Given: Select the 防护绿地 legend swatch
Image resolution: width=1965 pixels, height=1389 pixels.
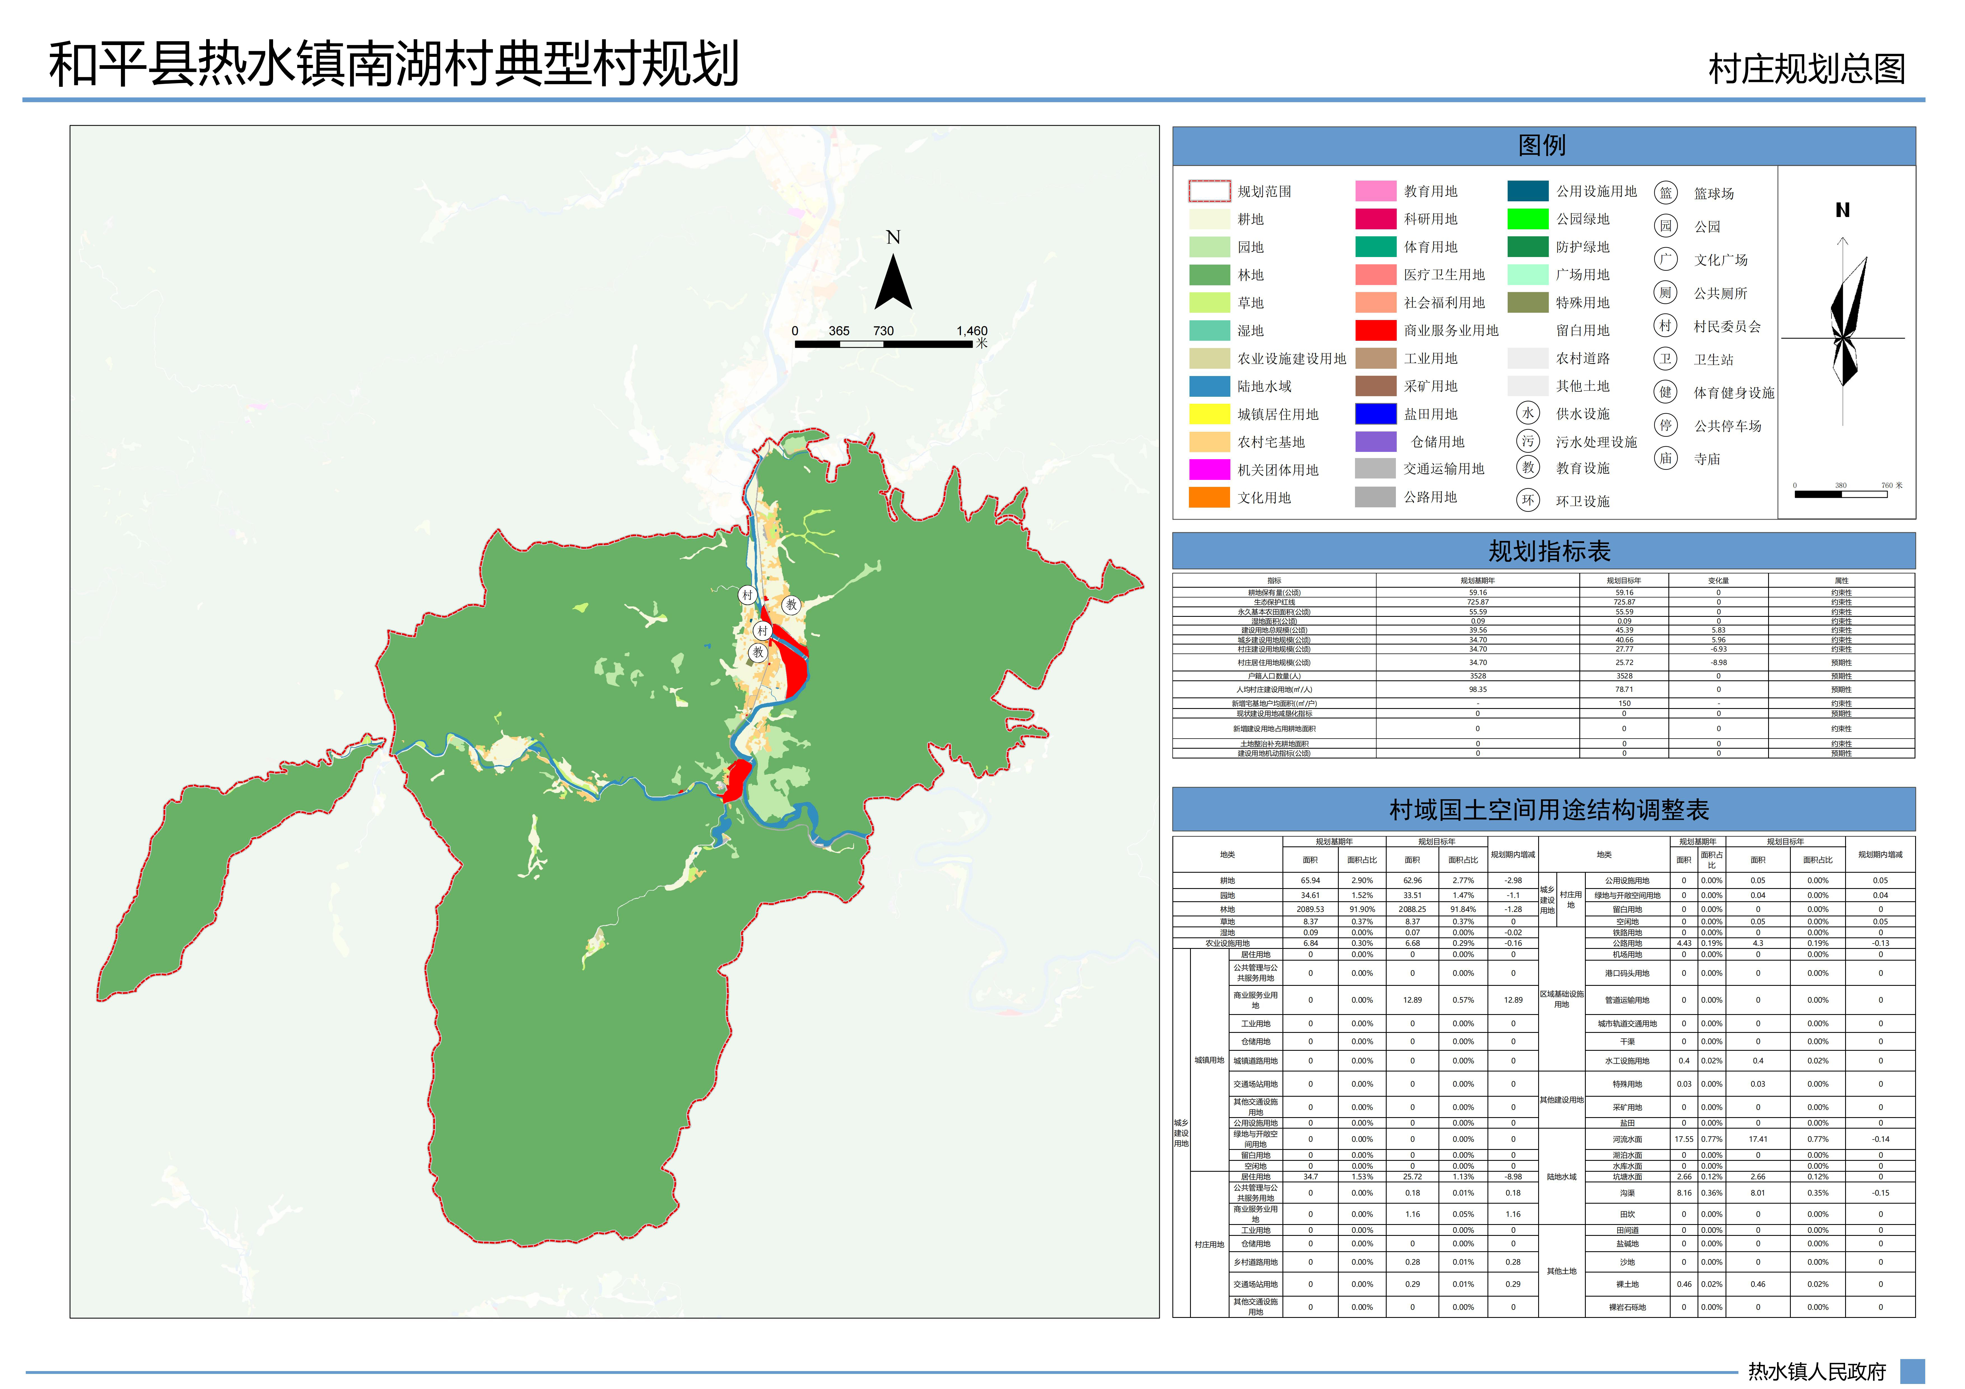Looking at the screenshot, I should (1528, 246).
